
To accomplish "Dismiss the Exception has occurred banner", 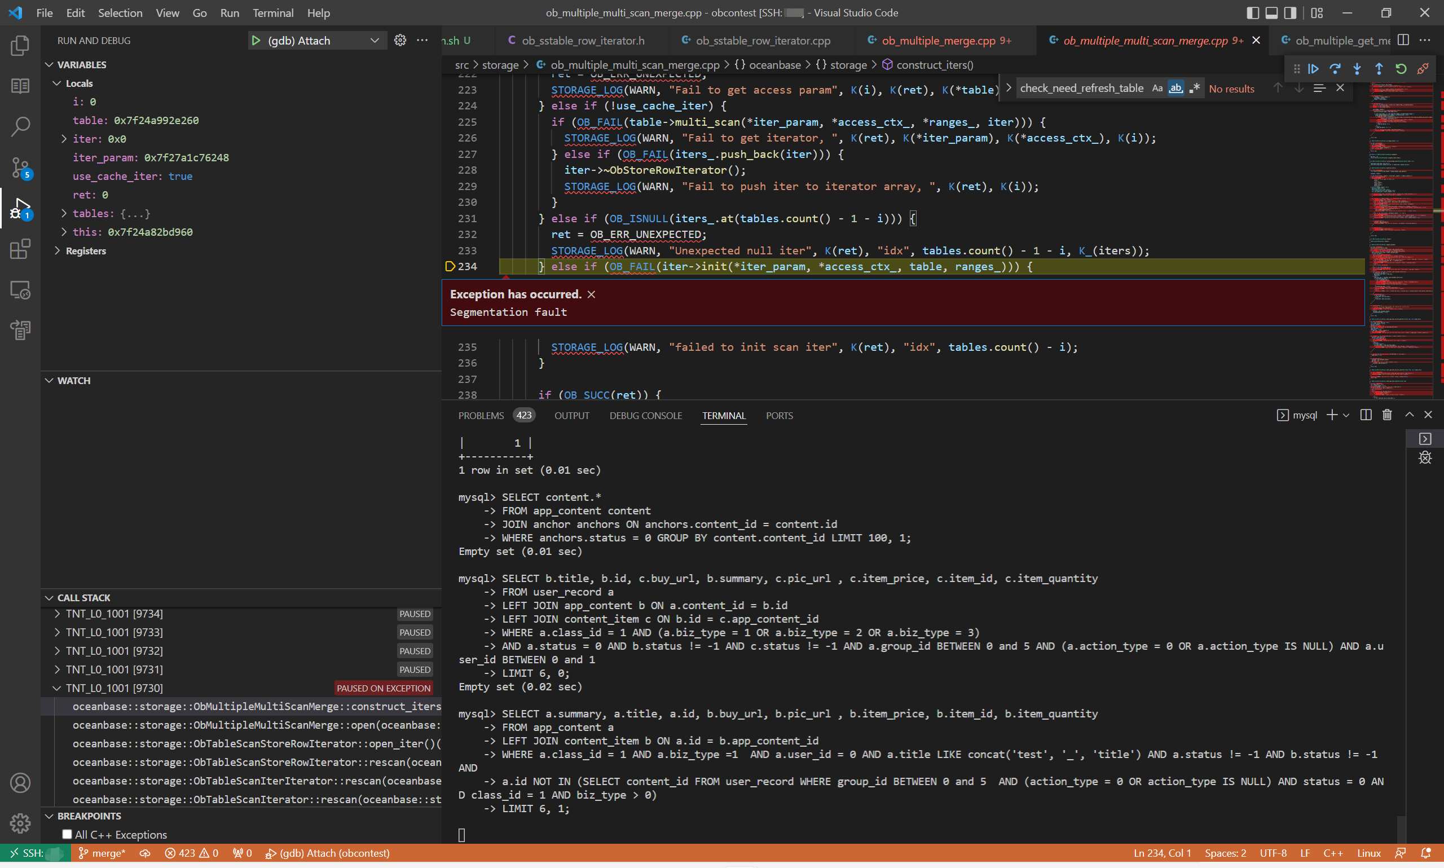I will coord(591,294).
